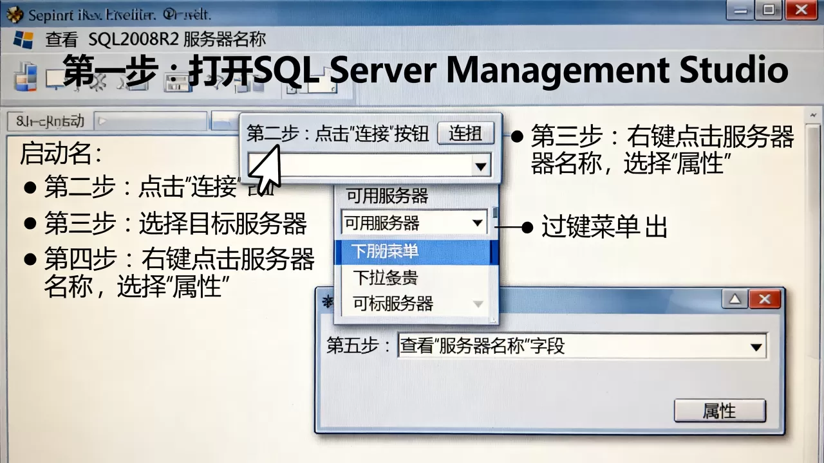Click the 连扭 connect button

[465, 134]
